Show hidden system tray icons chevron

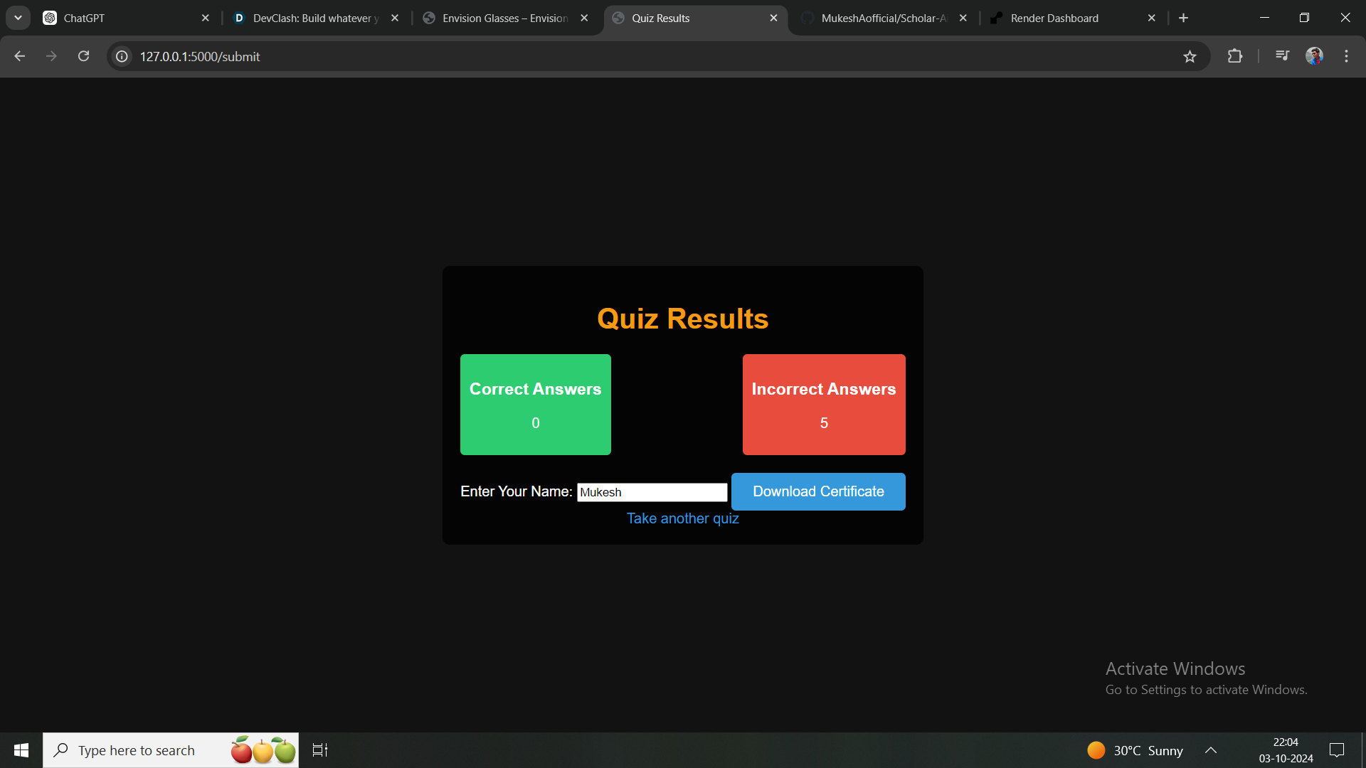click(x=1210, y=750)
